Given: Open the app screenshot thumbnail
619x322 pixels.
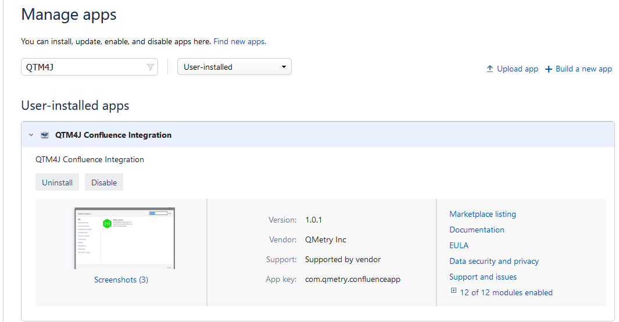Looking at the screenshot, I should pyautogui.click(x=125, y=238).
